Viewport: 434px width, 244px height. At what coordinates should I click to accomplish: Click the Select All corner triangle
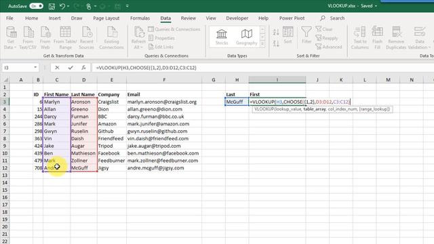(5, 80)
